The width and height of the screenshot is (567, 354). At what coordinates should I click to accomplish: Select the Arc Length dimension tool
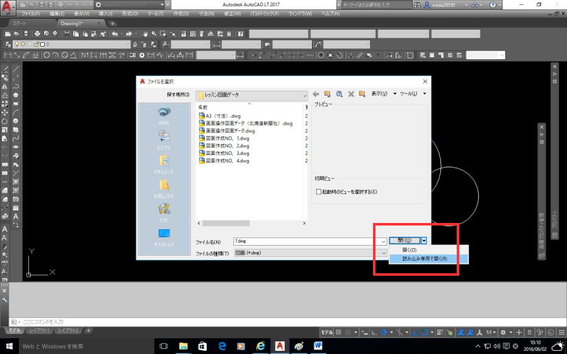pyautogui.click(x=26, y=55)
